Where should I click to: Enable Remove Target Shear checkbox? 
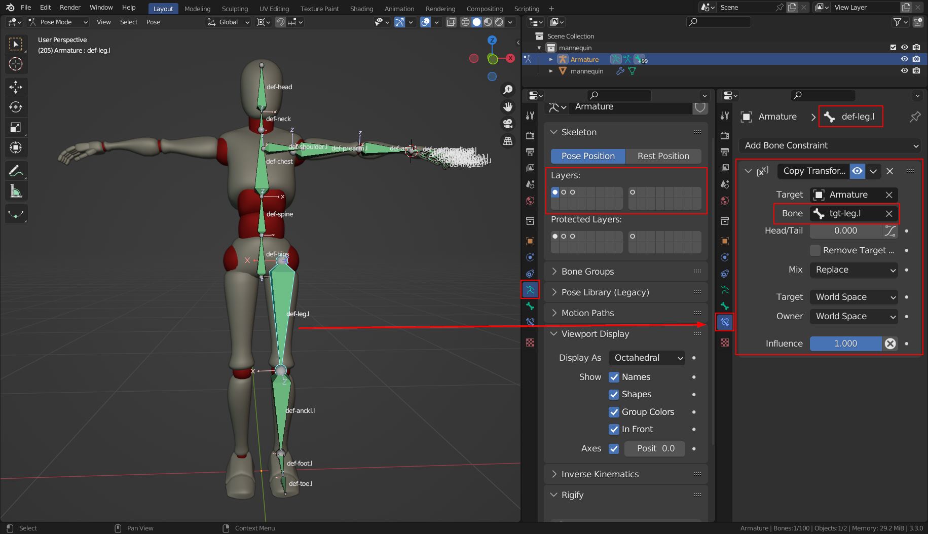815,250
